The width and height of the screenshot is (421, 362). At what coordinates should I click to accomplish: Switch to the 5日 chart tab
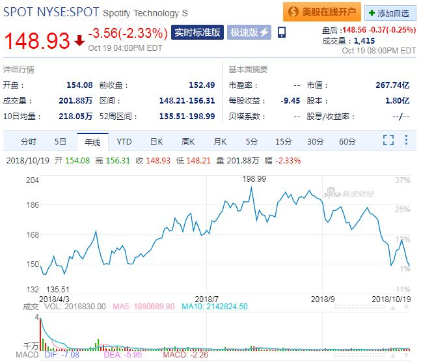pyautogui.click(x=60, y=141)
